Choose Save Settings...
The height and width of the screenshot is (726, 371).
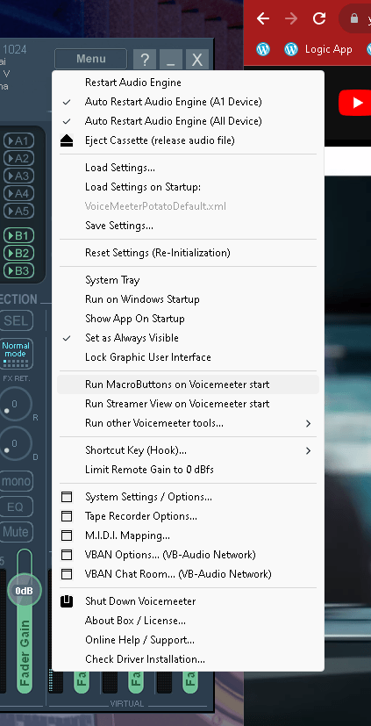click(188, 226)
